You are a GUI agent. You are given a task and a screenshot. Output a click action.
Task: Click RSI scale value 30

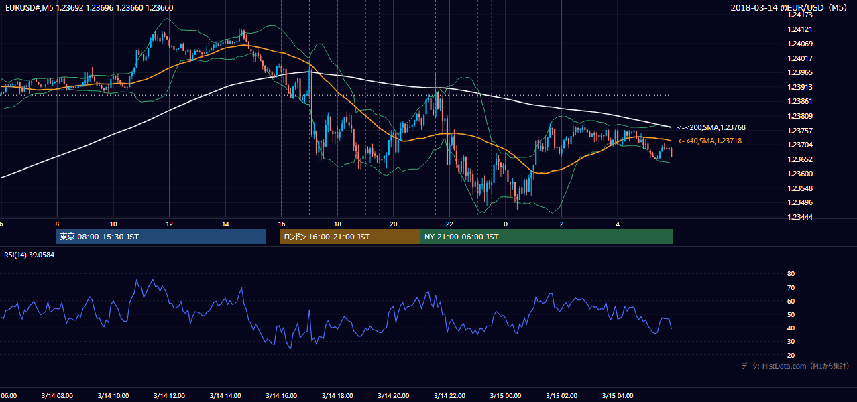pos(791,342)
